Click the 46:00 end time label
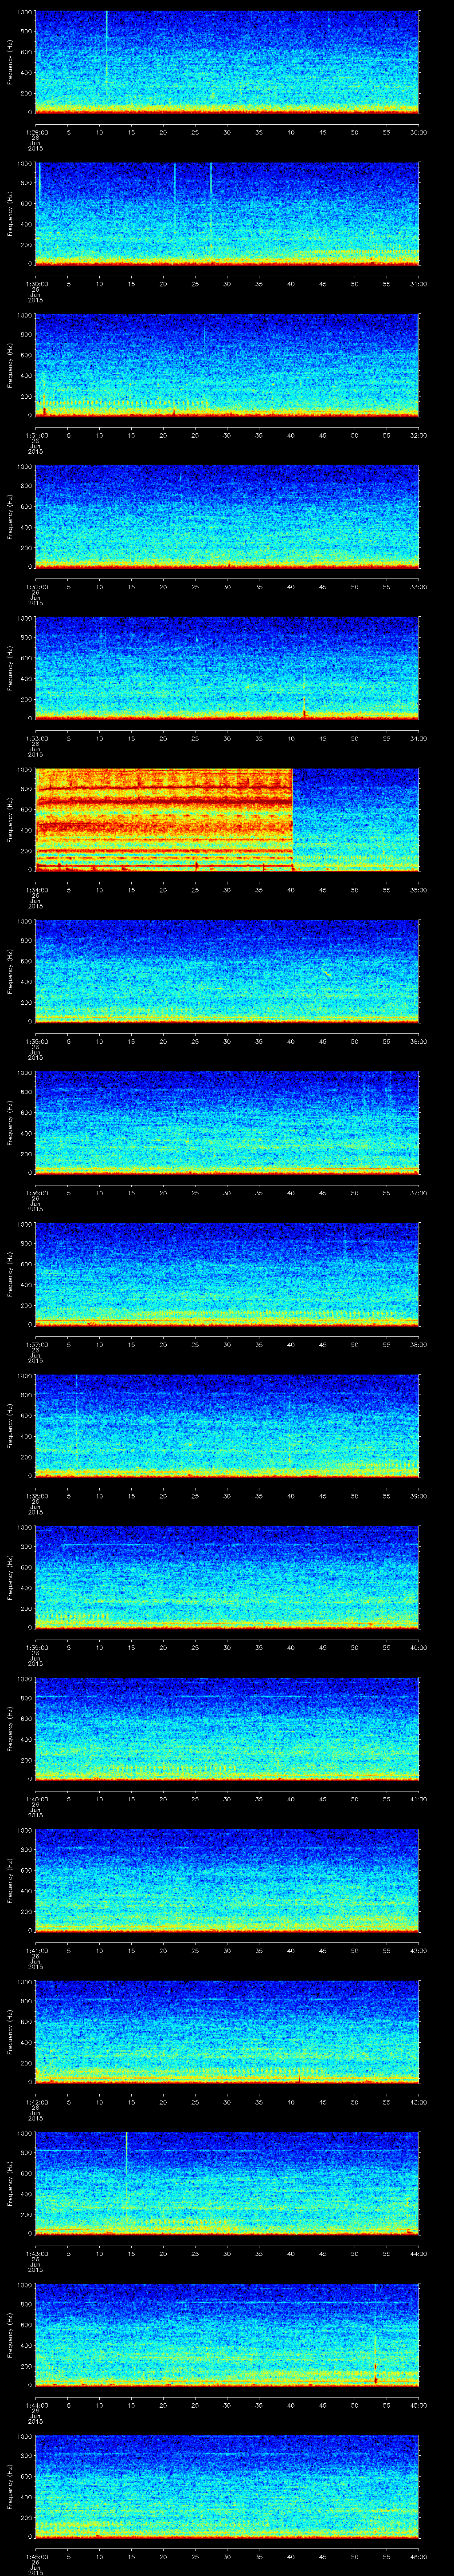The width and height of the screenshot is (454, 2576). 419,2556
